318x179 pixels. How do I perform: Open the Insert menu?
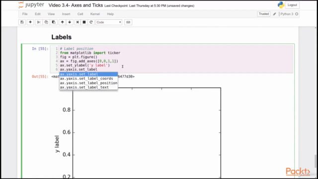click(66, 14)
